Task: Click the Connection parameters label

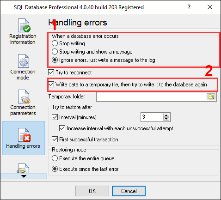Action: tap(23, 110)
